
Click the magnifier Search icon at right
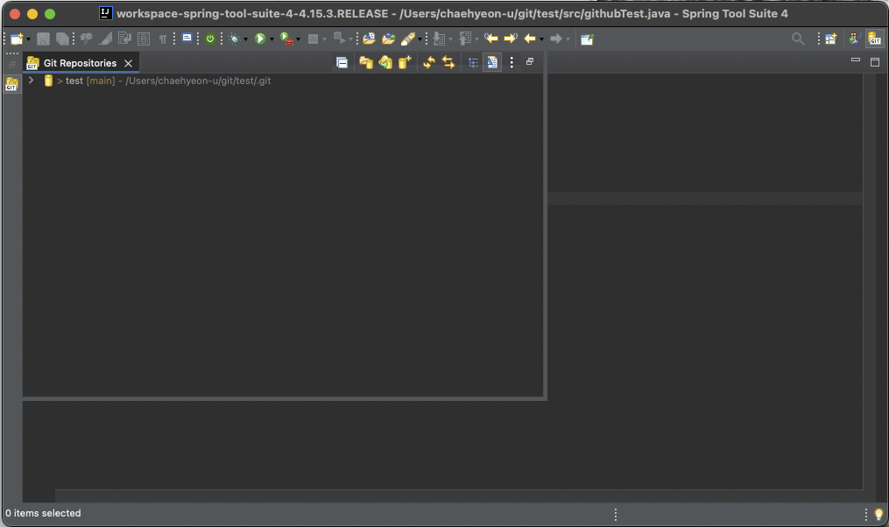[x=798, y=39]
